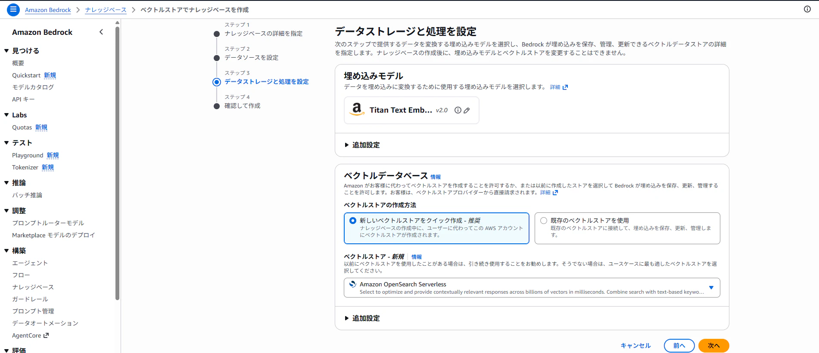
Task: Open AgentCore external link icon
Action: pos(46,335)
